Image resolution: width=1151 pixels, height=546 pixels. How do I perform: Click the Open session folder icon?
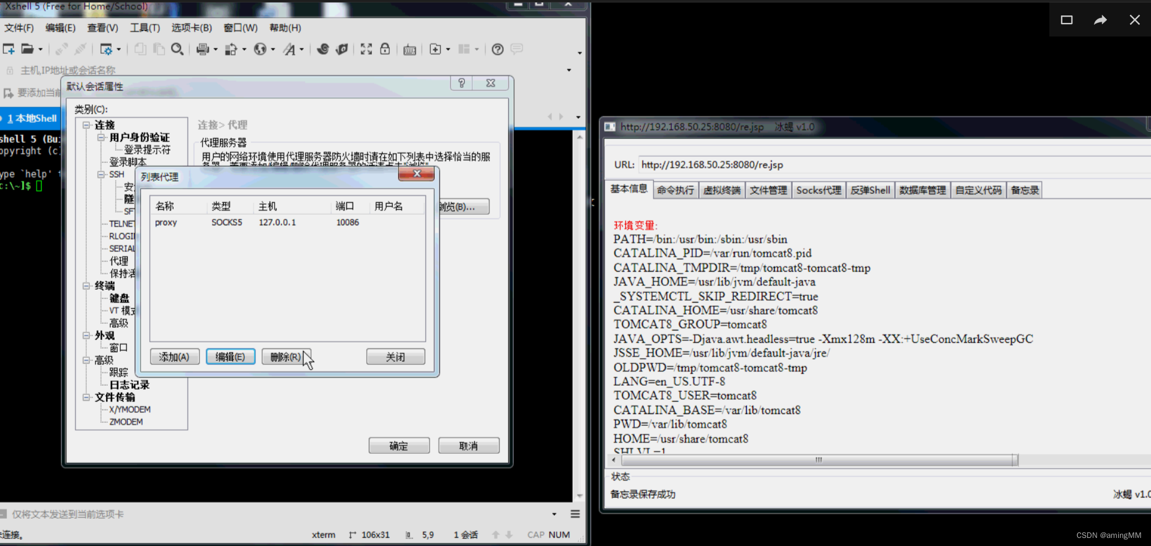coord(27,49)
